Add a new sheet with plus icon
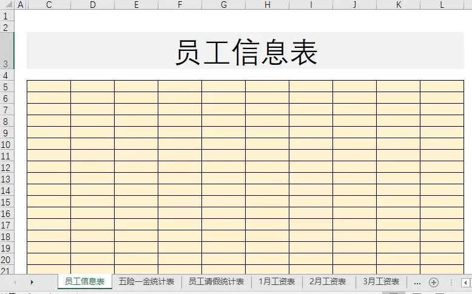The image size is (472, 294). pos(433,282)
